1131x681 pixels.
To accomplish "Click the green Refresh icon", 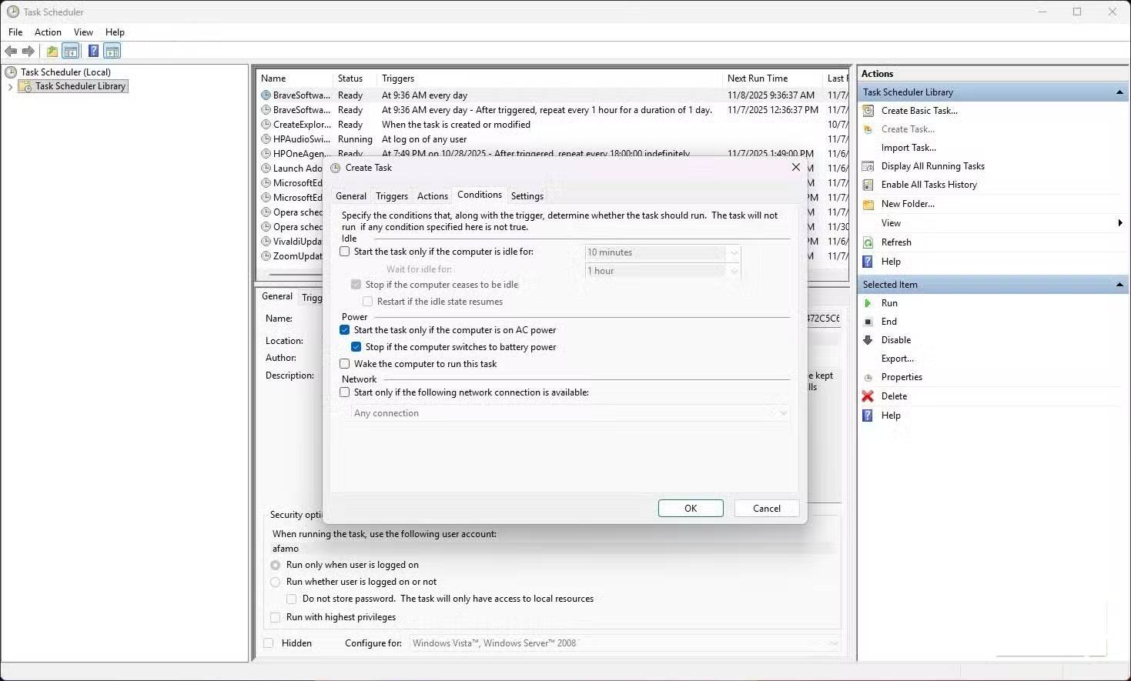I will click(868, 242).
